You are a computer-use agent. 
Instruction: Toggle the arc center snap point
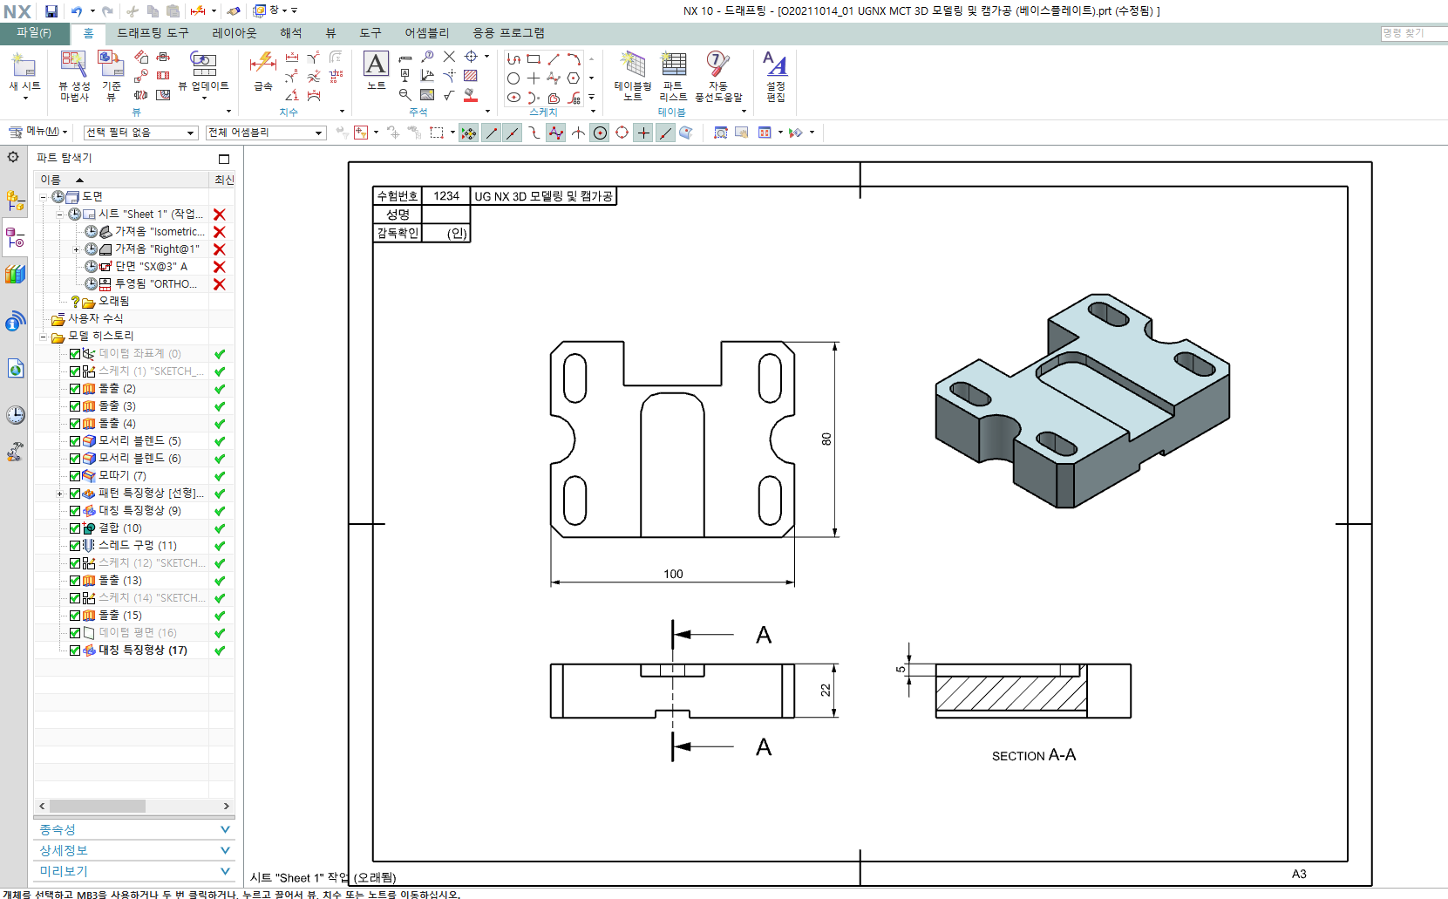(x=600, y=133)
